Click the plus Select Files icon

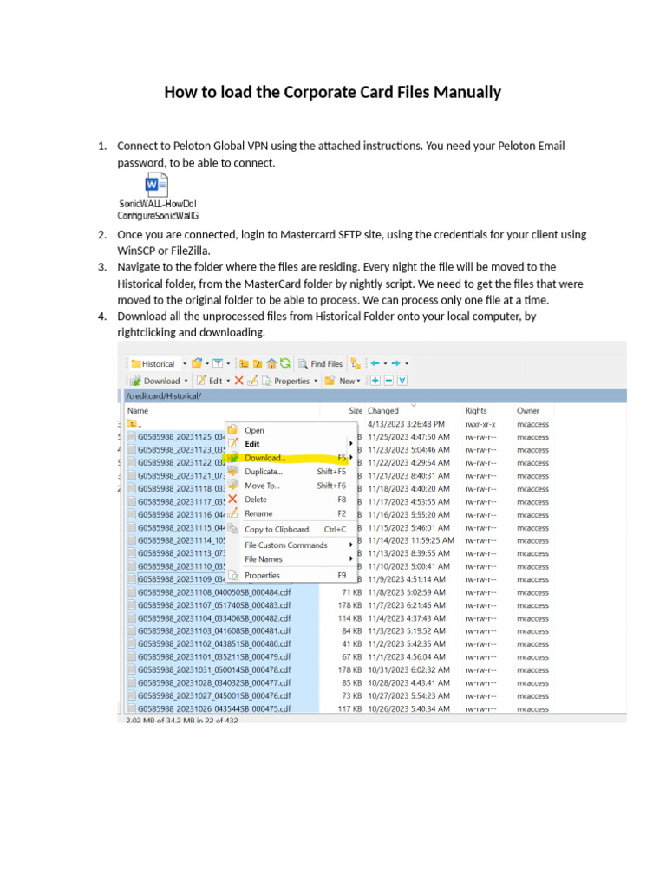[375, 381]
